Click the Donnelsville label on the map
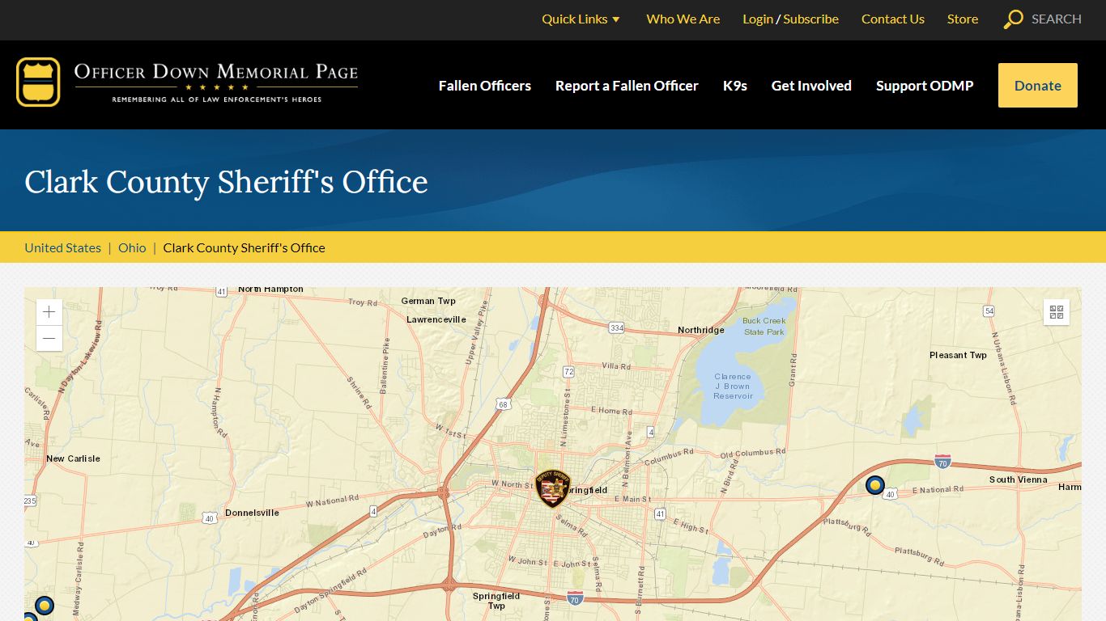Screen dimensions: 1106x621 point(252,513)
